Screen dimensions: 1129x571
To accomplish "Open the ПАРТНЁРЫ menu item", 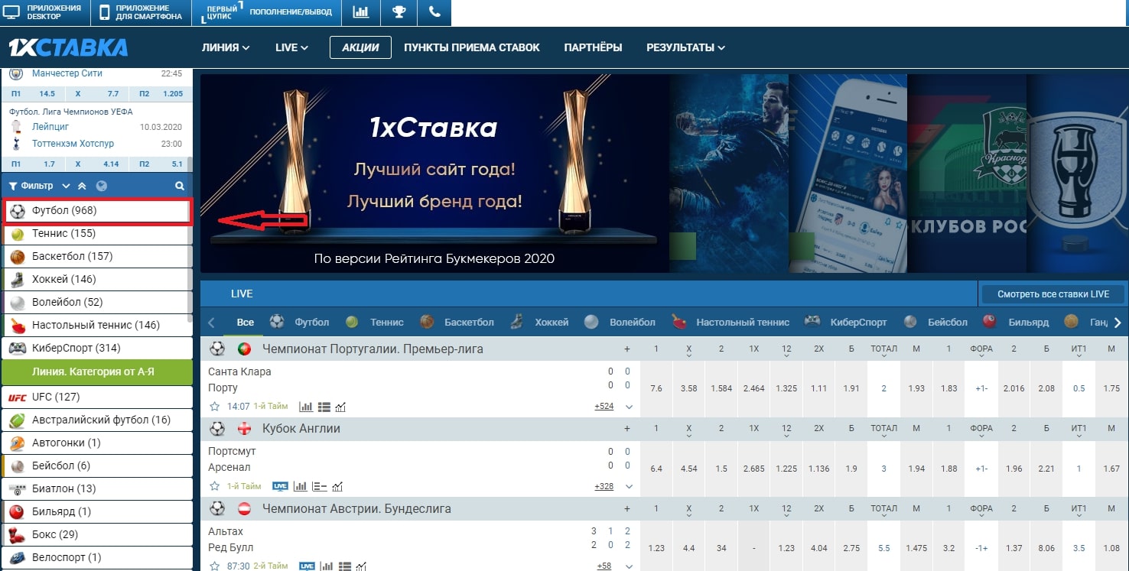I will click(x=593, y=47).
